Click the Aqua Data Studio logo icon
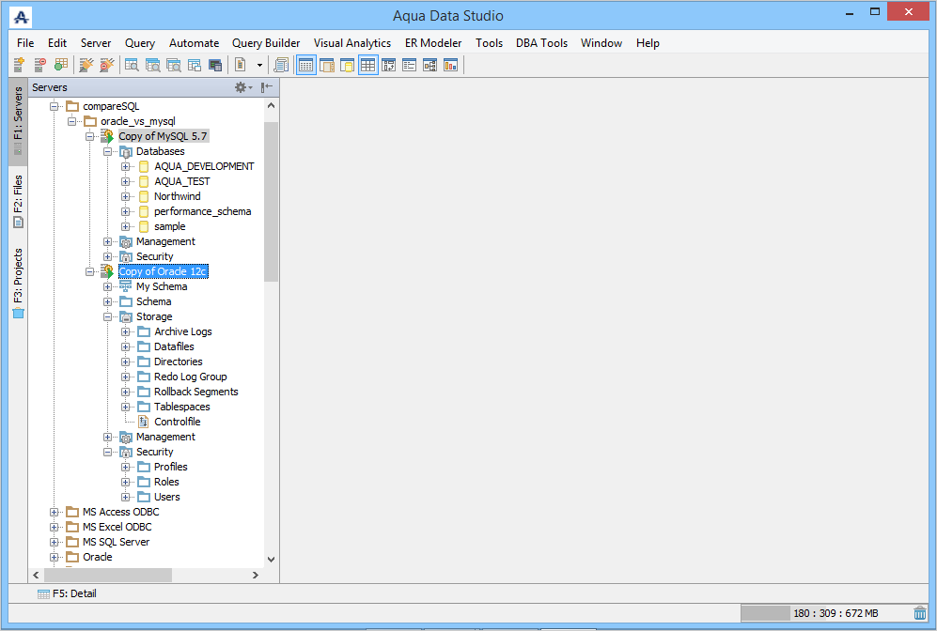The height and width of the screenshot is (631, 937). tap(21, 17)
